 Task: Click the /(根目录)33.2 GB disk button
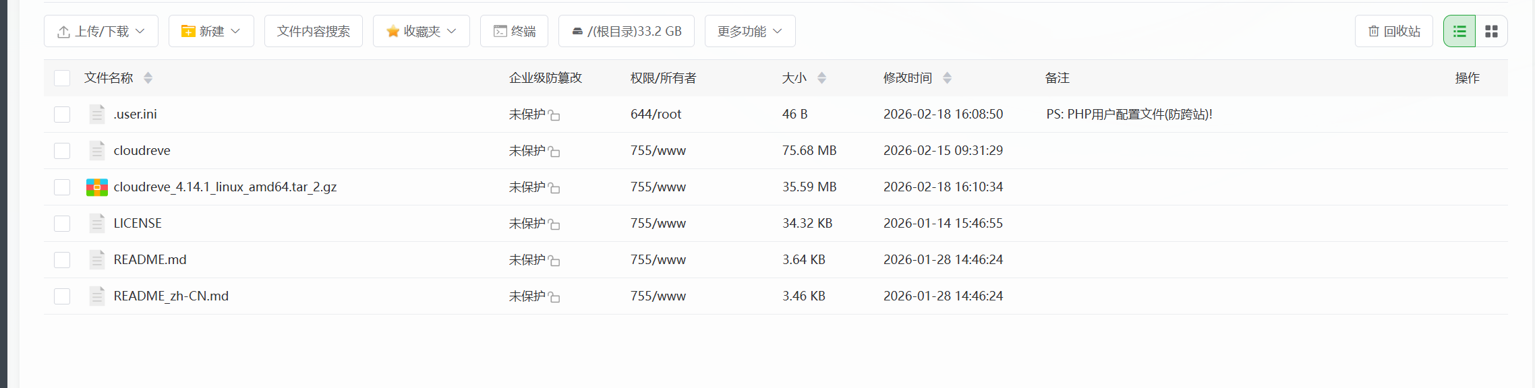(627, 31)
